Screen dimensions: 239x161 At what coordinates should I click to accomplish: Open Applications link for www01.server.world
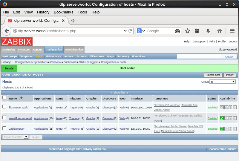click(41, 118)
